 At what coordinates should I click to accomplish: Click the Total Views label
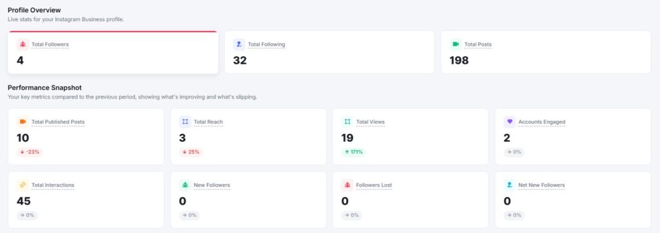[x=371, y=122]
